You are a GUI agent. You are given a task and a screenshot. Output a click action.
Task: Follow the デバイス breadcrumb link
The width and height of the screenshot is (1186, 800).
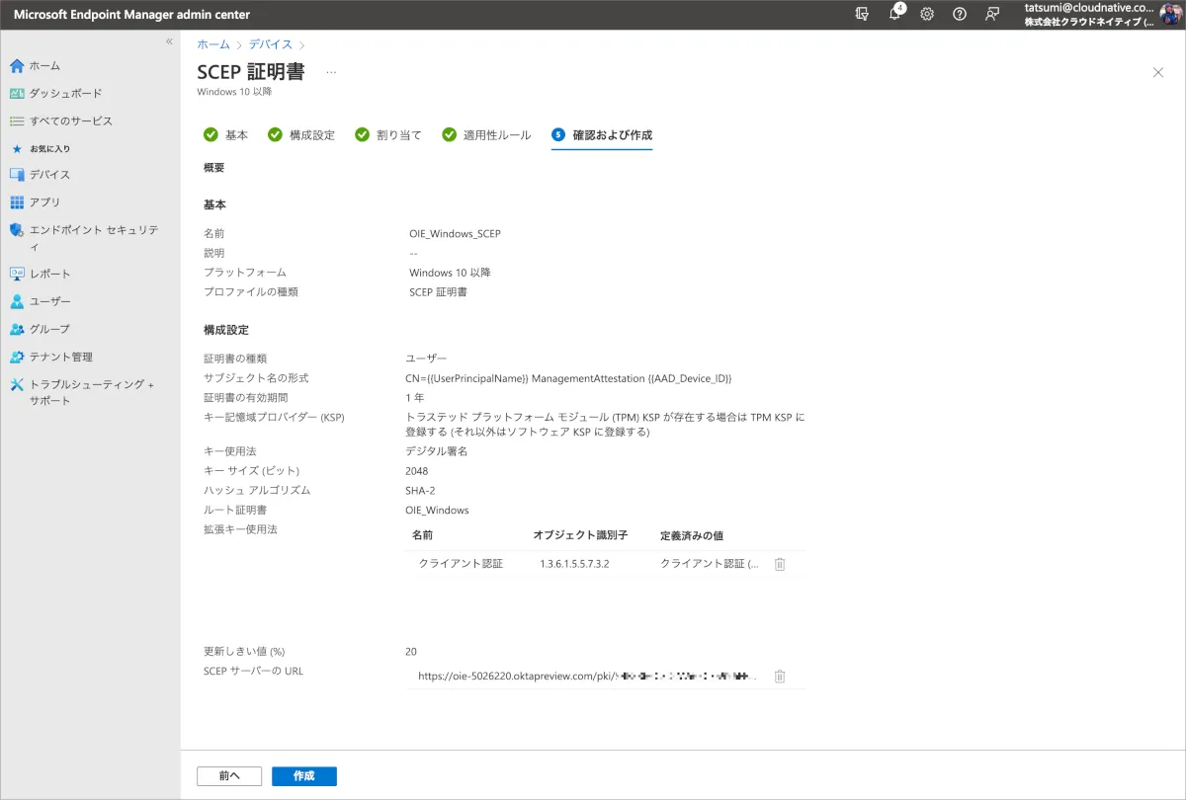(270, 44)
